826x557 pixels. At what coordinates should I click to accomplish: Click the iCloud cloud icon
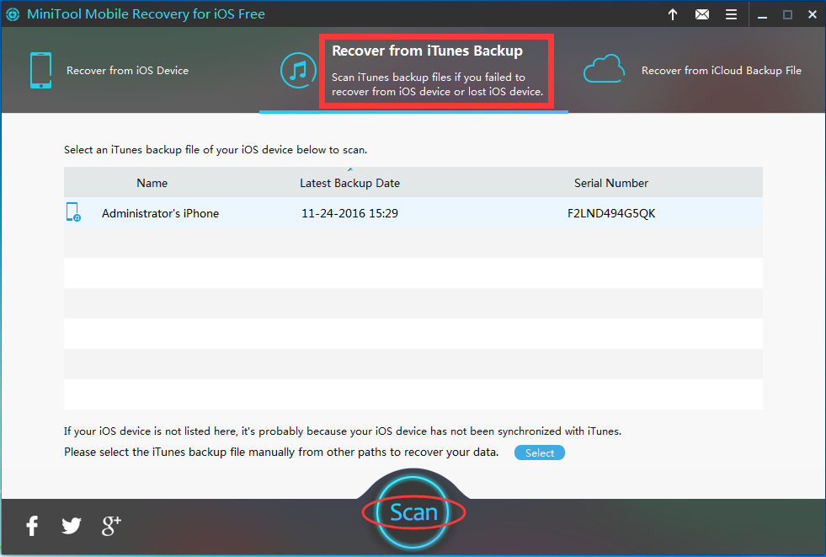(605, 69)
